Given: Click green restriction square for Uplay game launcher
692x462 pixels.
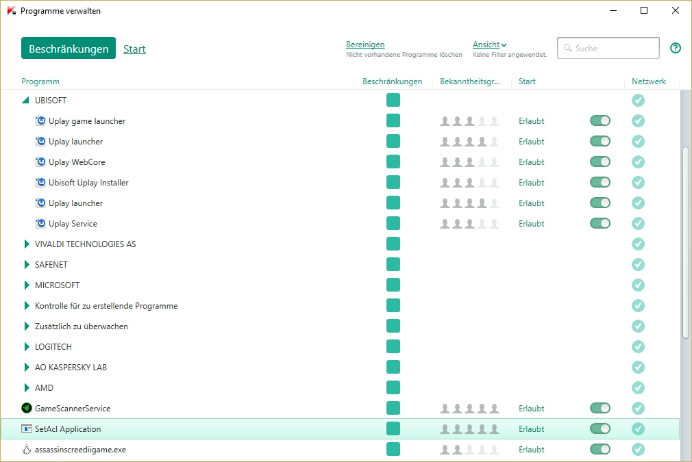Looking at the screenshot, I should [x=393, y=120].
